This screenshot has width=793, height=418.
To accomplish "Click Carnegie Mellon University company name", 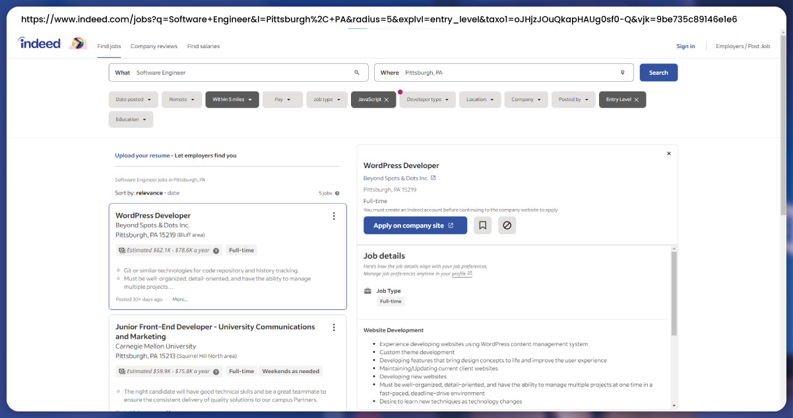I will [156, 346].
